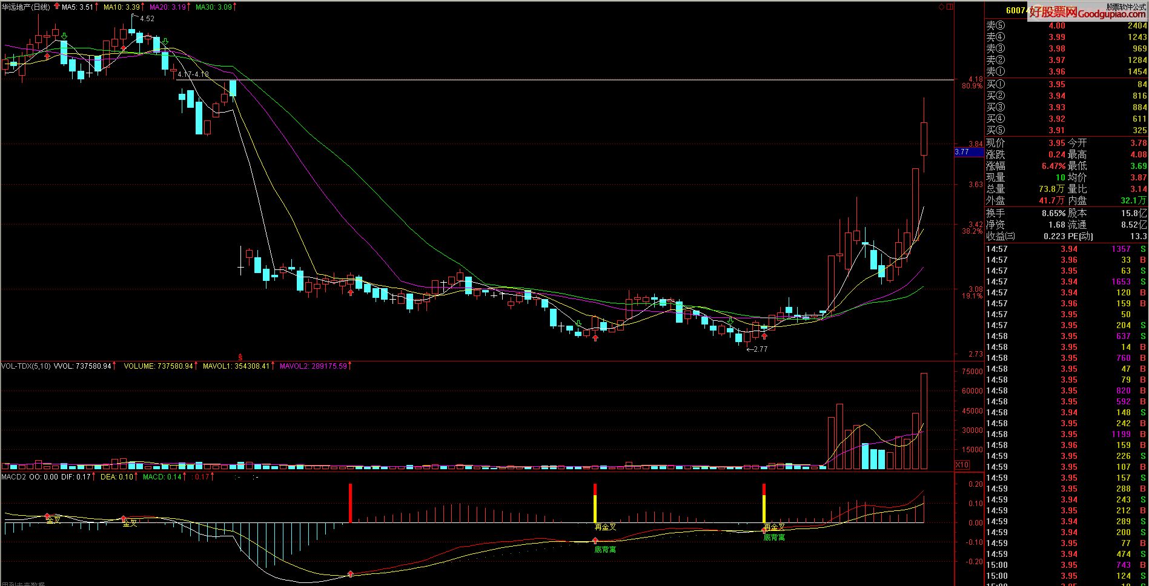Click the 华远地产(日线) chart title
This screenshot has height=586, width=1149.
[26, 7]
